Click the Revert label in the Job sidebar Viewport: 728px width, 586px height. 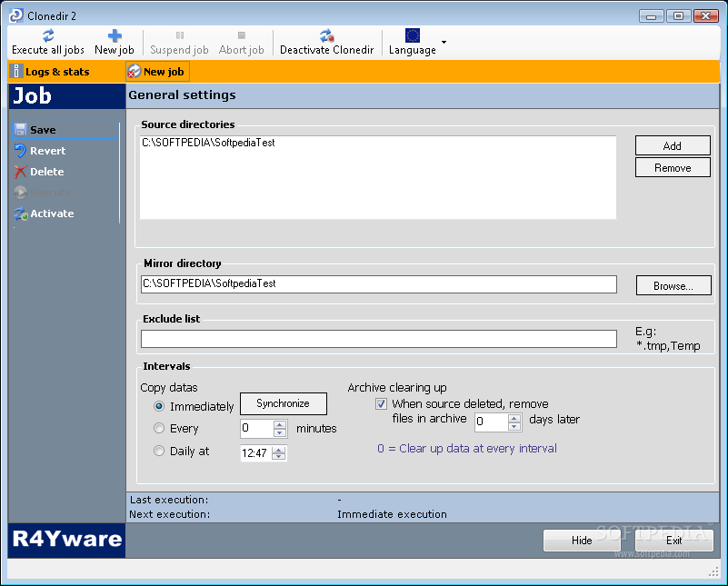(48, 151)
